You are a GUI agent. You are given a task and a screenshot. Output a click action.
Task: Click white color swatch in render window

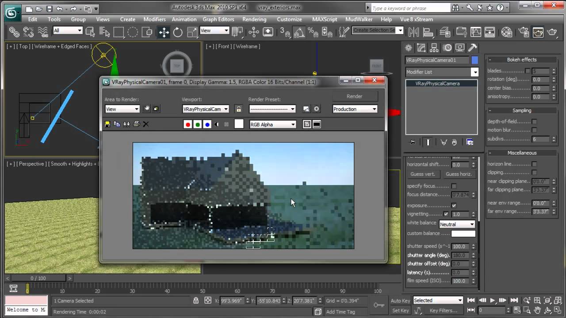239,124
